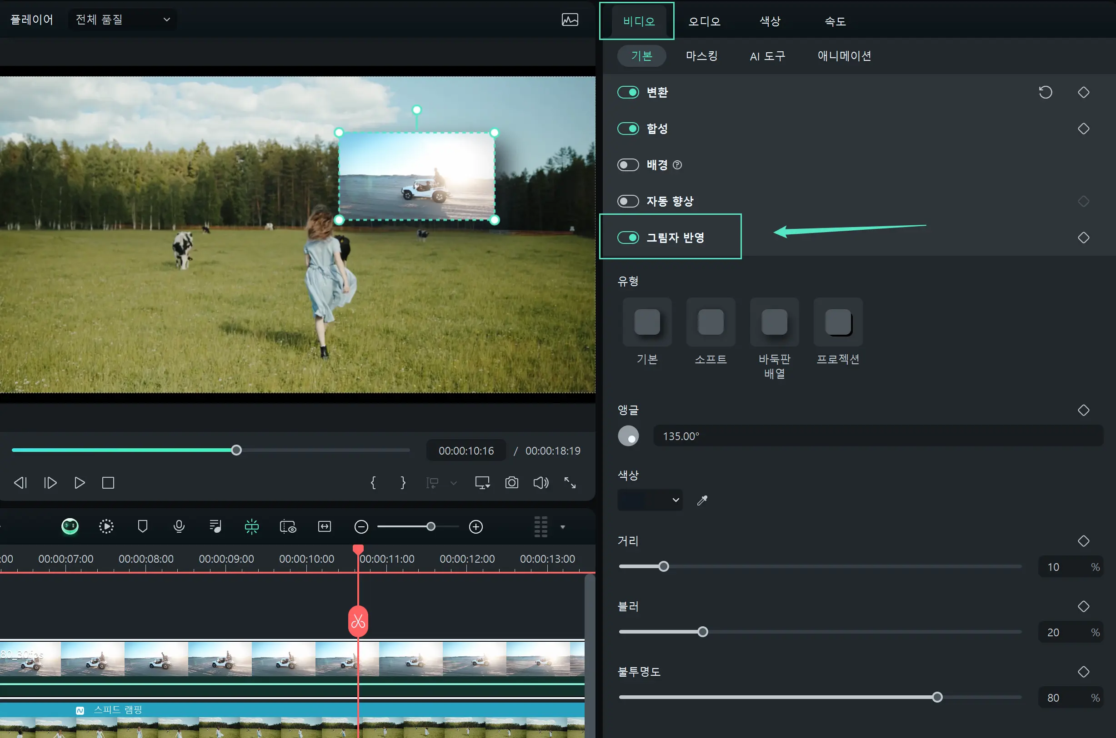
Task: Add keyframe for 거리
Action: point(1083,541)
